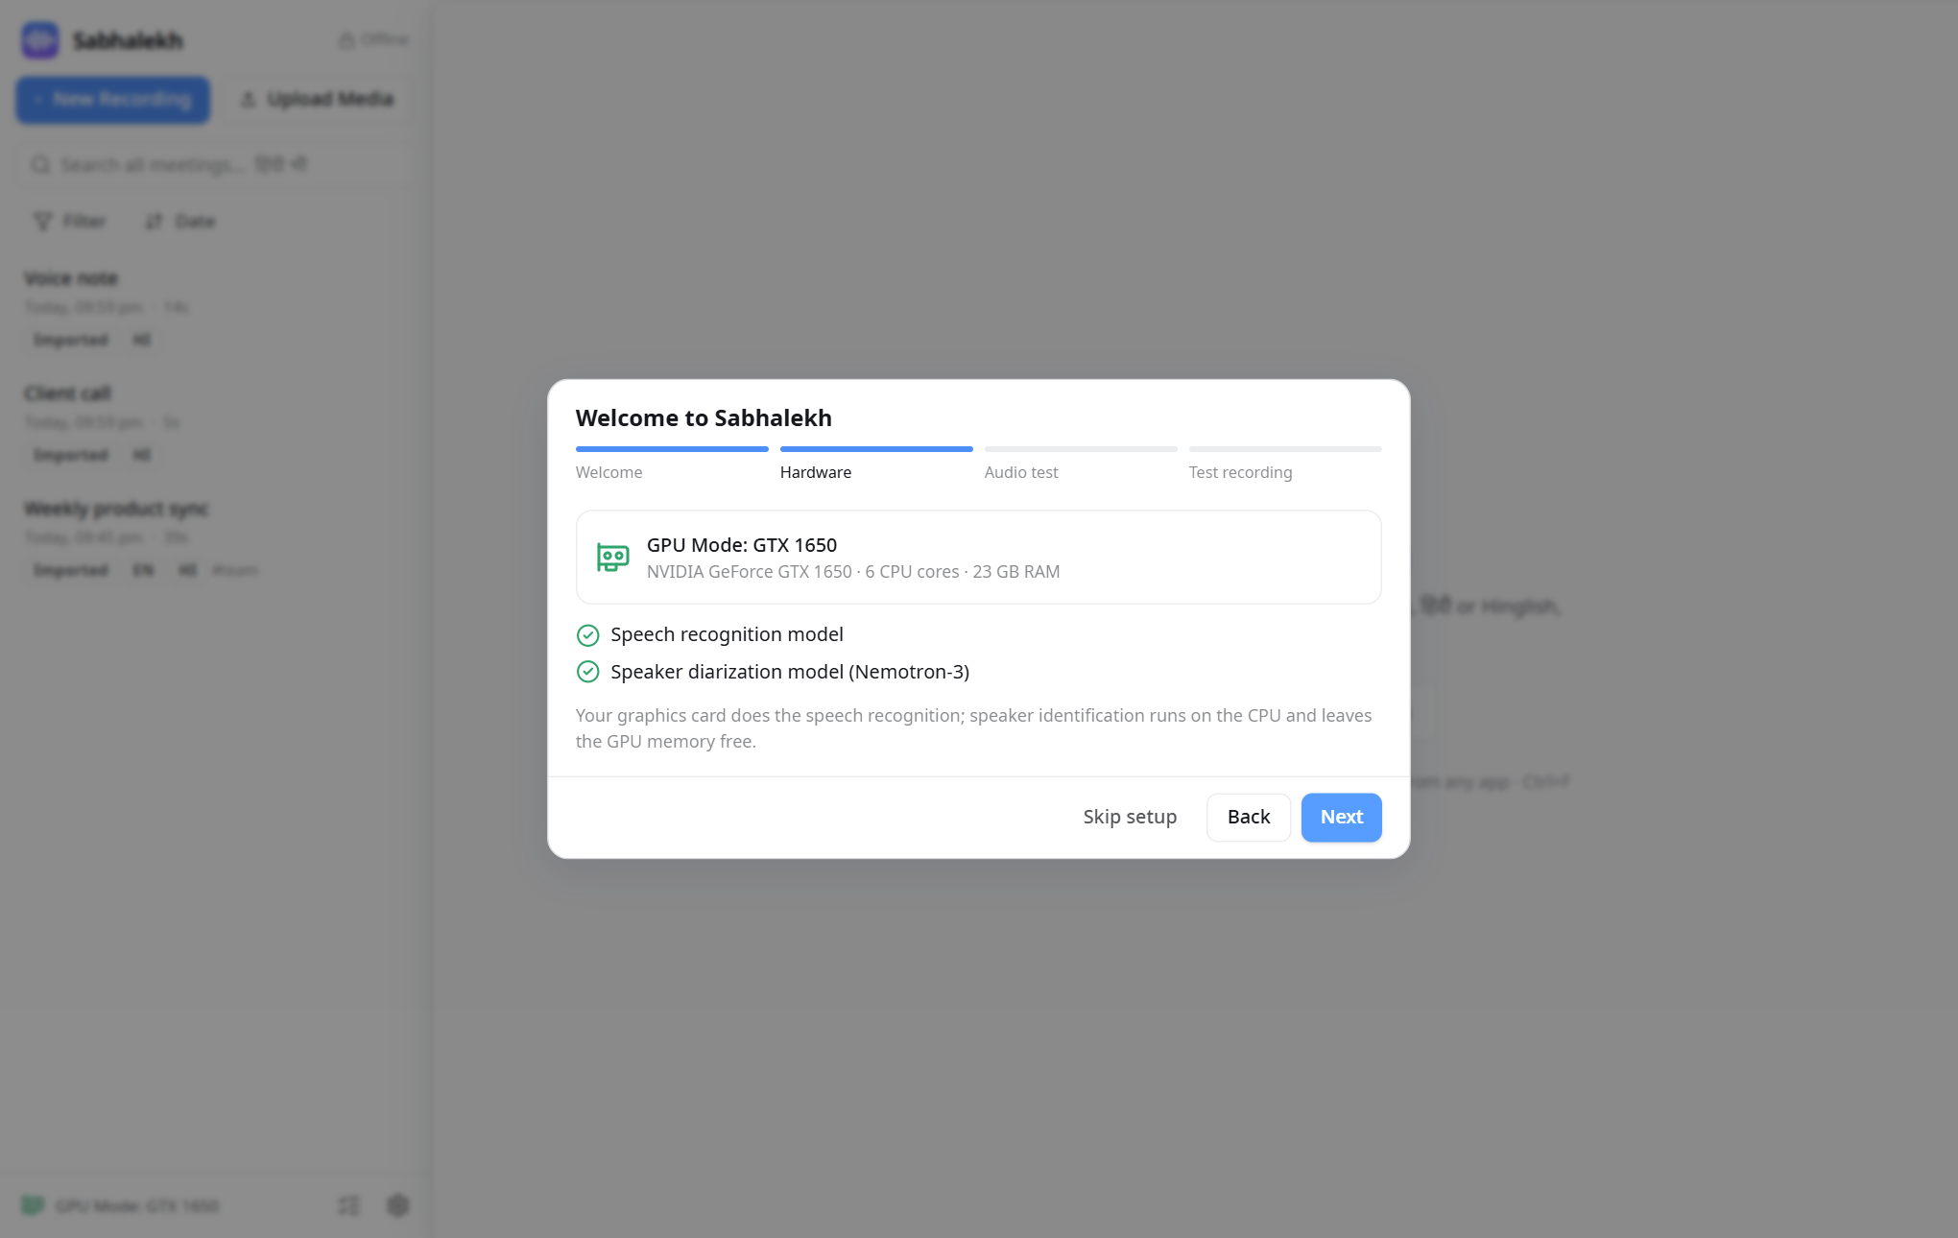1958x1238 pixels.
Task: Open the Filter options
Action: (x=70, y=222)
